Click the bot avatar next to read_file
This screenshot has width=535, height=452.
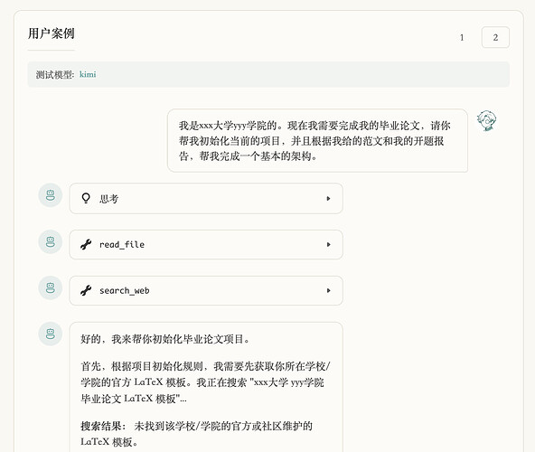pos(51,241)
